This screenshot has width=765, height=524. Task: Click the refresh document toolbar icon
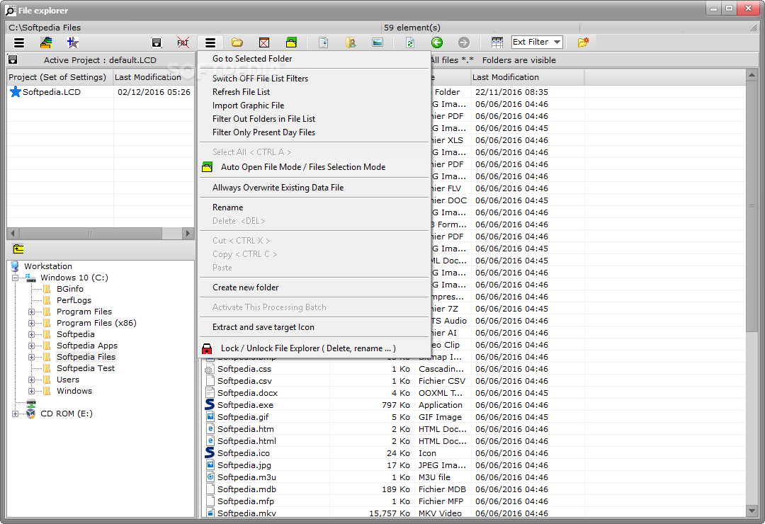pyautogui.click(x=410, y=42)
